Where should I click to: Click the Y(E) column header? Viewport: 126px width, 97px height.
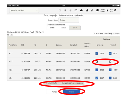pyautogui.click(x=35, y=45)
